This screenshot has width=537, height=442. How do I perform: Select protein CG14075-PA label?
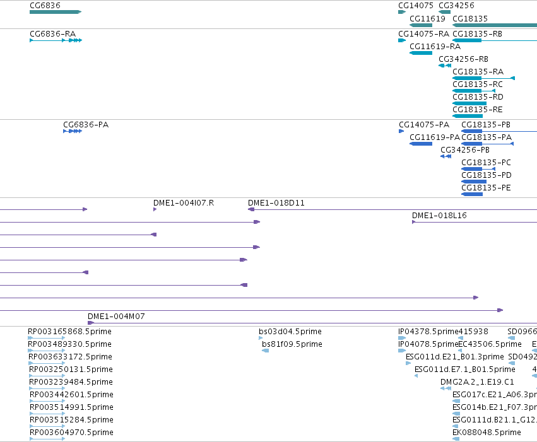pyautogui.click(x=424, y=124)
